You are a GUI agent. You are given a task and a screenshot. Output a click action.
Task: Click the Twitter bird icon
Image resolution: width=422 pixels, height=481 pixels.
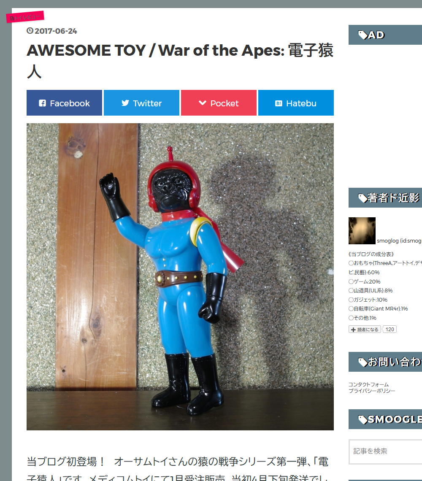(x=125, y=103)
